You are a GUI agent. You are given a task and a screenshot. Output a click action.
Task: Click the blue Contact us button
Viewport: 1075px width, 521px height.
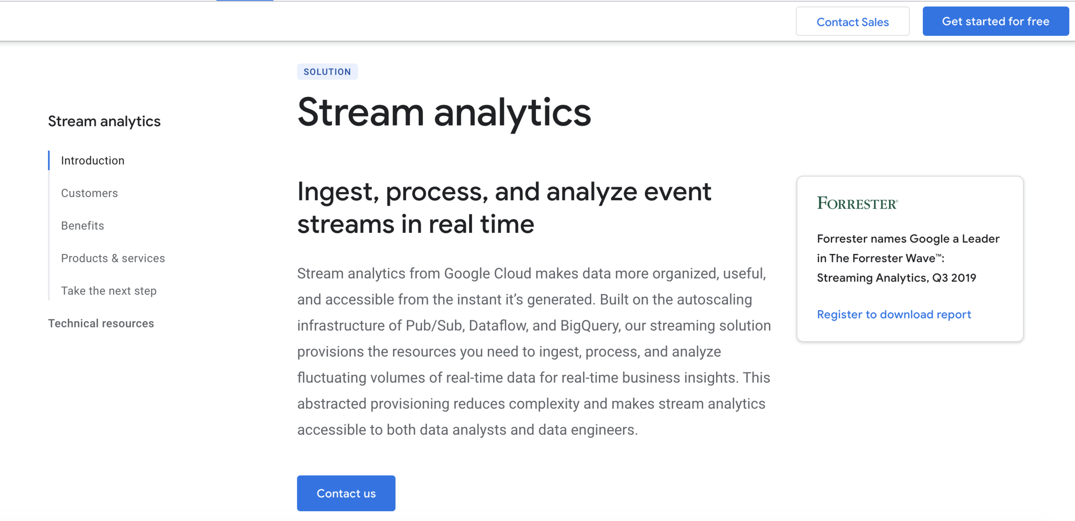346,493
